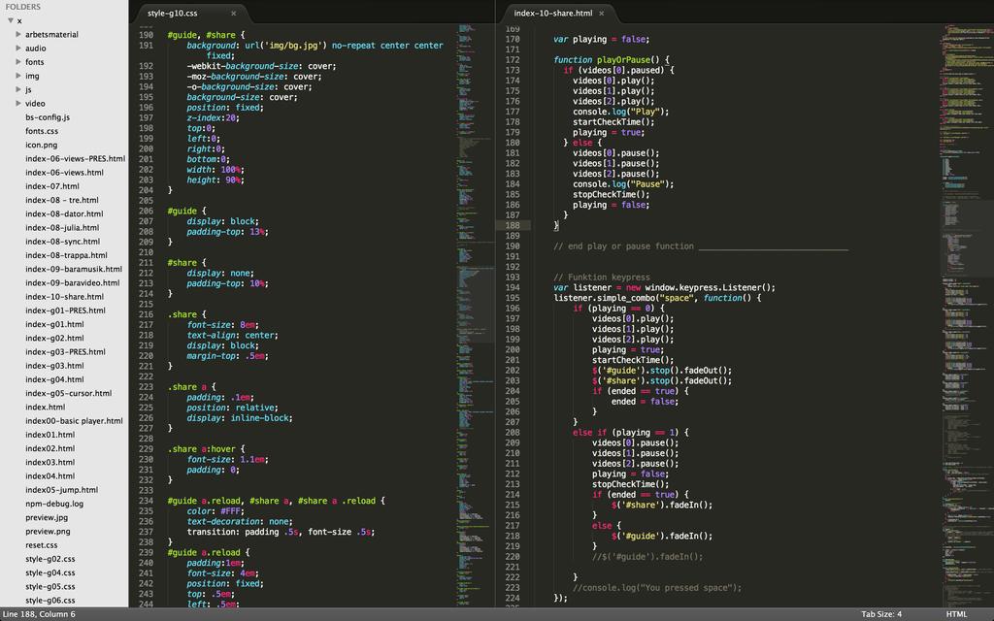The image size is (994, 621).
Task: Expand the fonts folder arrow
Action: click(x=18, y=62)
